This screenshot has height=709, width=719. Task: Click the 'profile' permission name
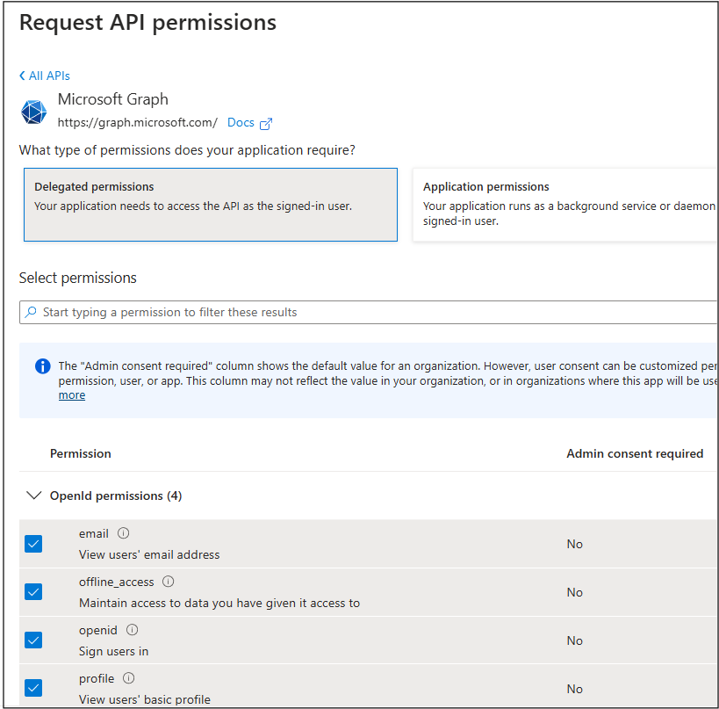pos(97,679)
